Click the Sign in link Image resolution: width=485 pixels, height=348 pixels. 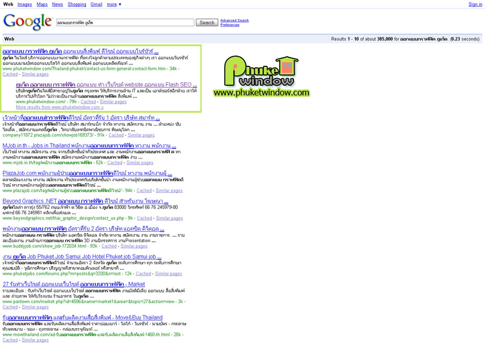(x=475, y=4)
